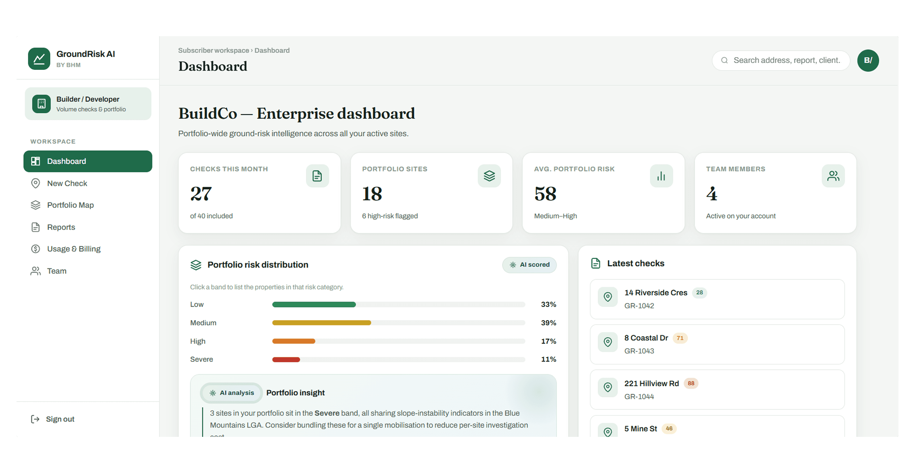Image resolution: width=915 pixels, height=473 pixels.
Task: Click the B/ user avatar
Action: (868, 60)
